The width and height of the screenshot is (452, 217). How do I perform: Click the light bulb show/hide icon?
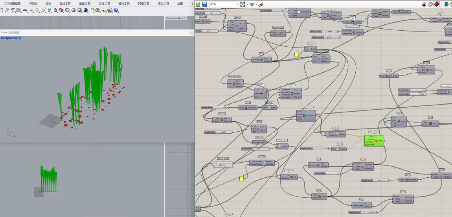49,10
